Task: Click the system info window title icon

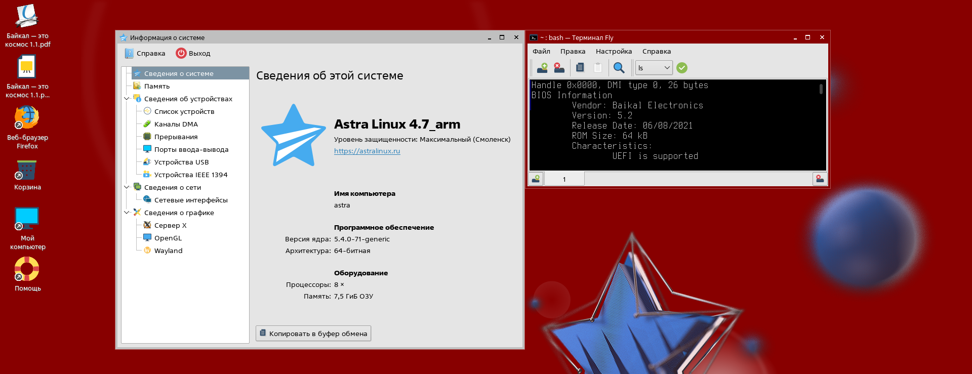Action: coord(123,37)
